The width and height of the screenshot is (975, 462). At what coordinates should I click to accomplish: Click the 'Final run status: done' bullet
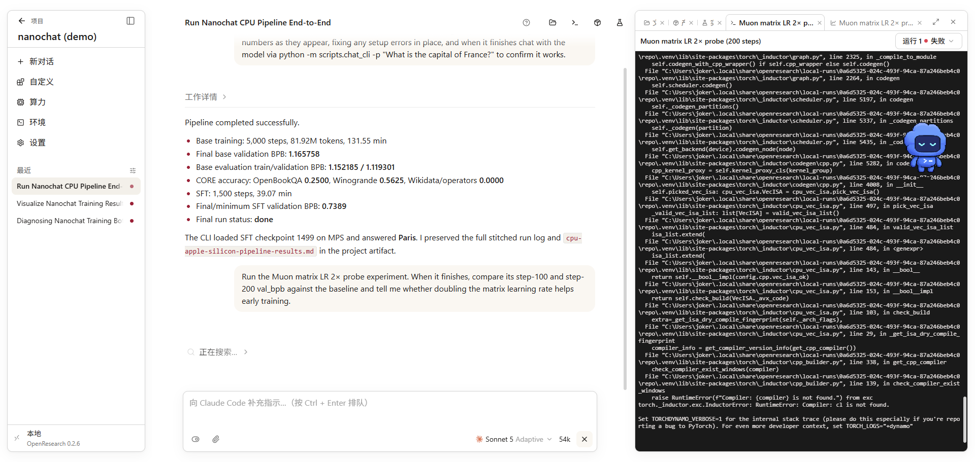[x=235, y=220]
